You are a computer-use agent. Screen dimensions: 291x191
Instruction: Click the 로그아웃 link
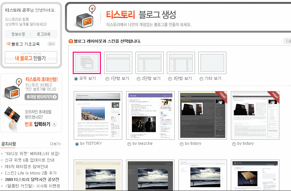pyautogui.click(x=44, y=34)
